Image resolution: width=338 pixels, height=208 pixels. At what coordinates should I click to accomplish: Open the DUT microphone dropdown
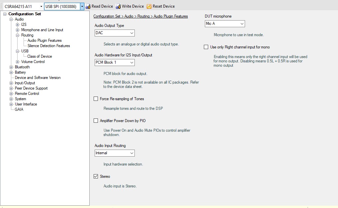225,24
